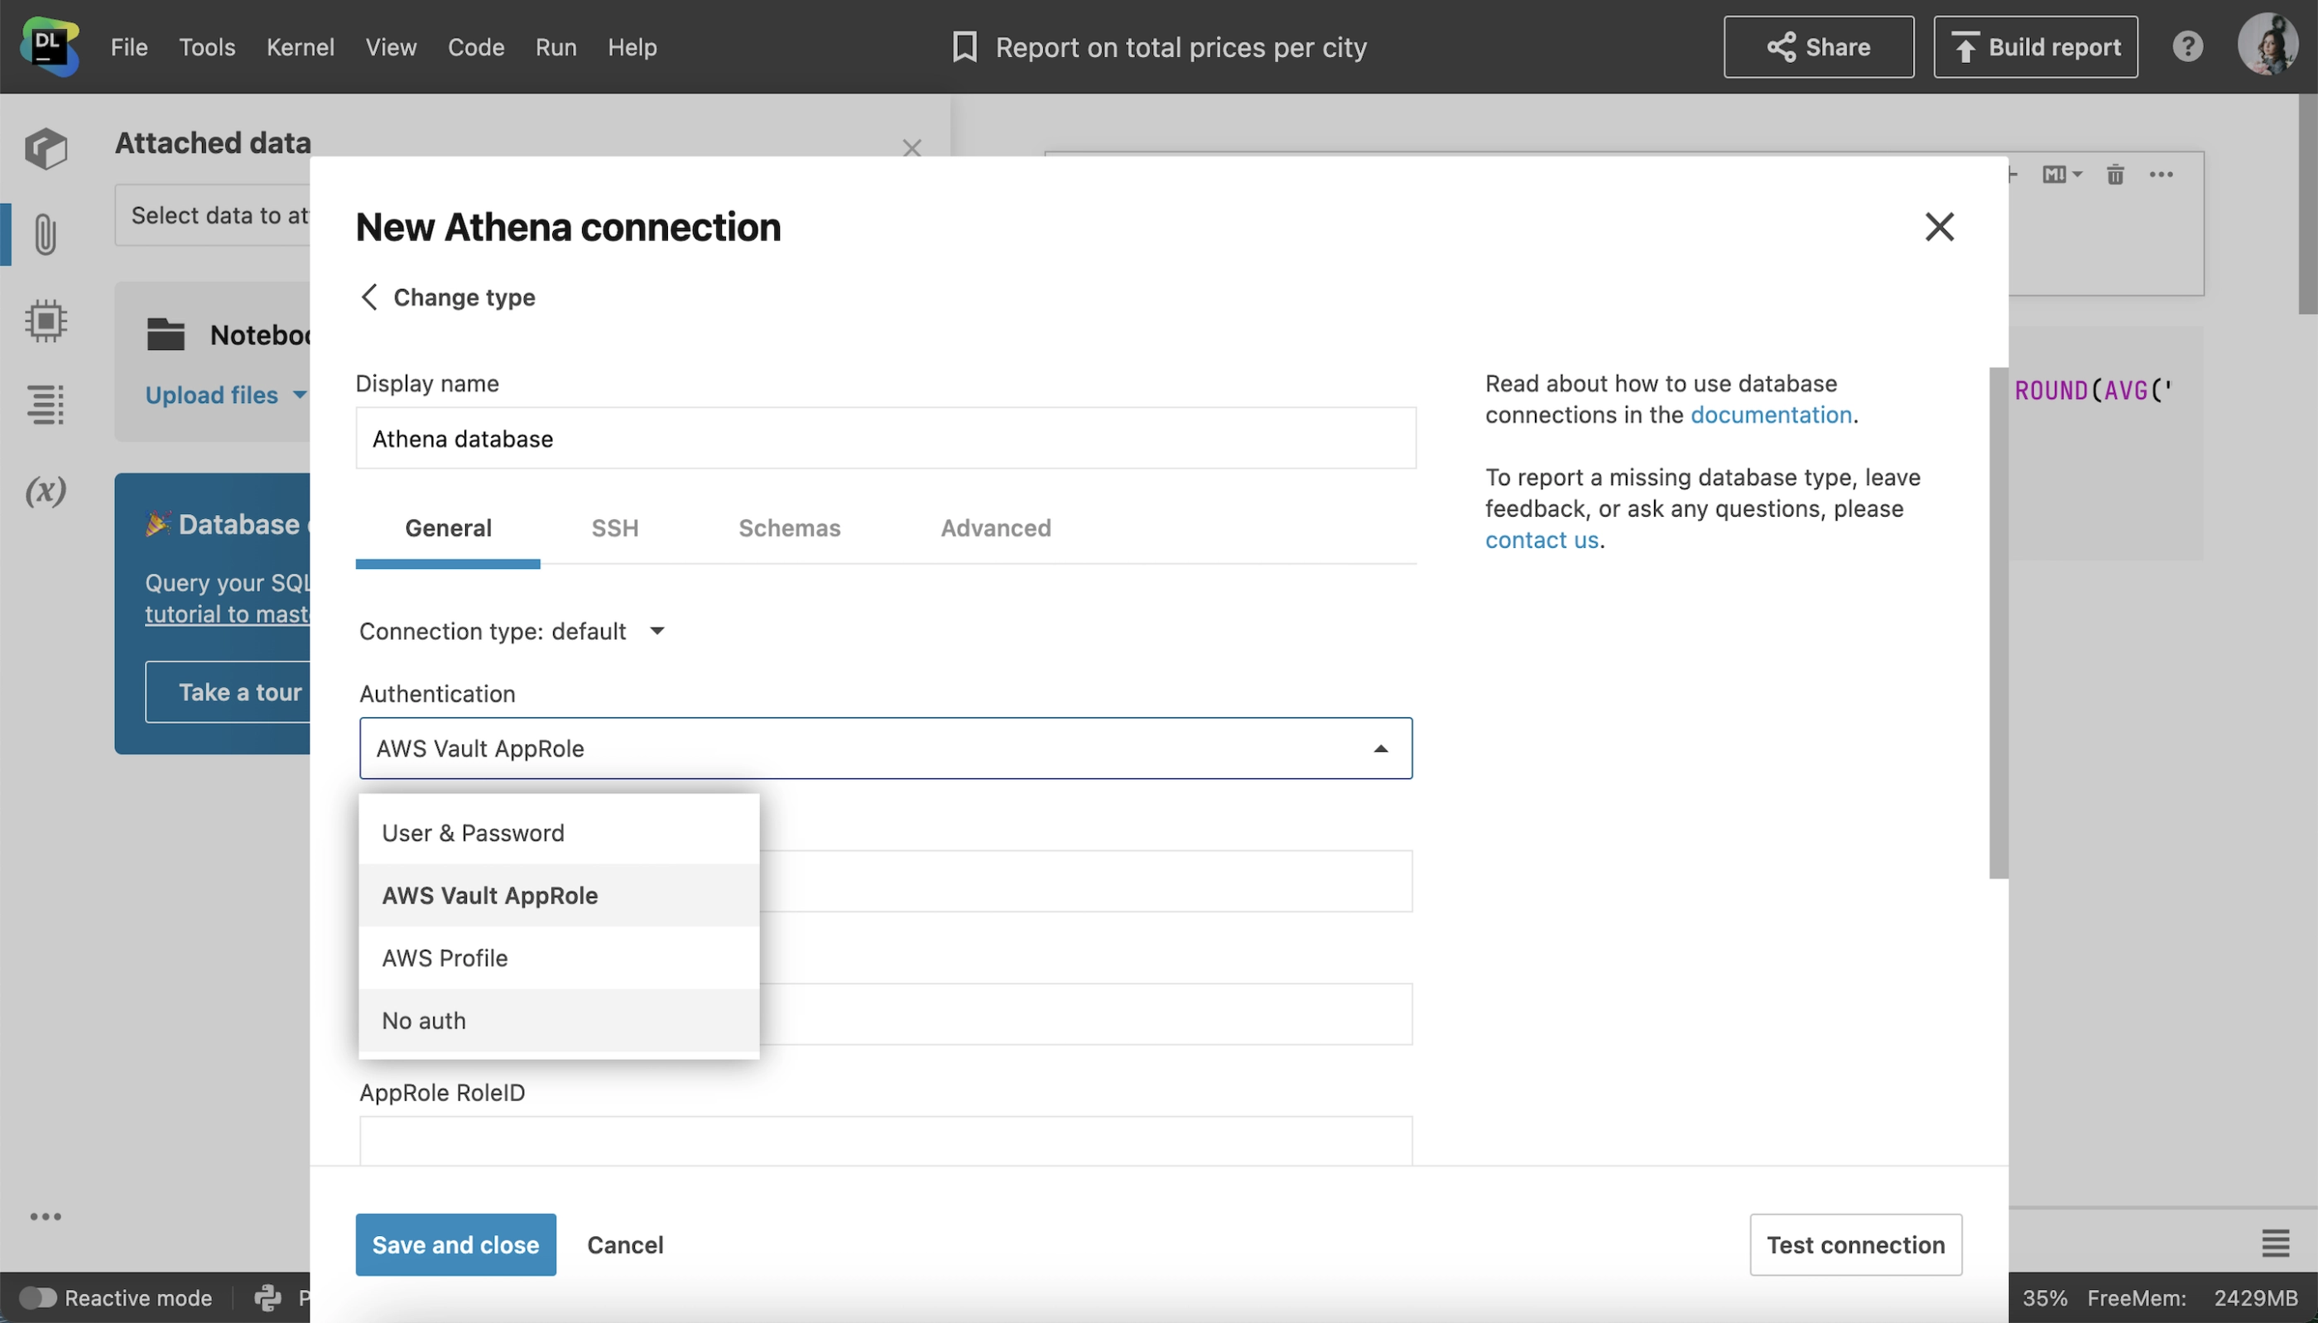The image size is (2318, 1323).
Task: Click the notebook page scrollbar at right edge
Action: coord(2307,204)
